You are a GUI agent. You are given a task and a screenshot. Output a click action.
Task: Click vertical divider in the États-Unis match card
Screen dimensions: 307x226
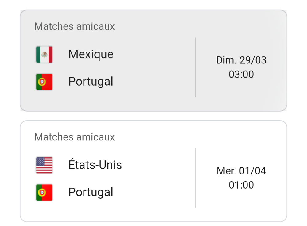196,178
